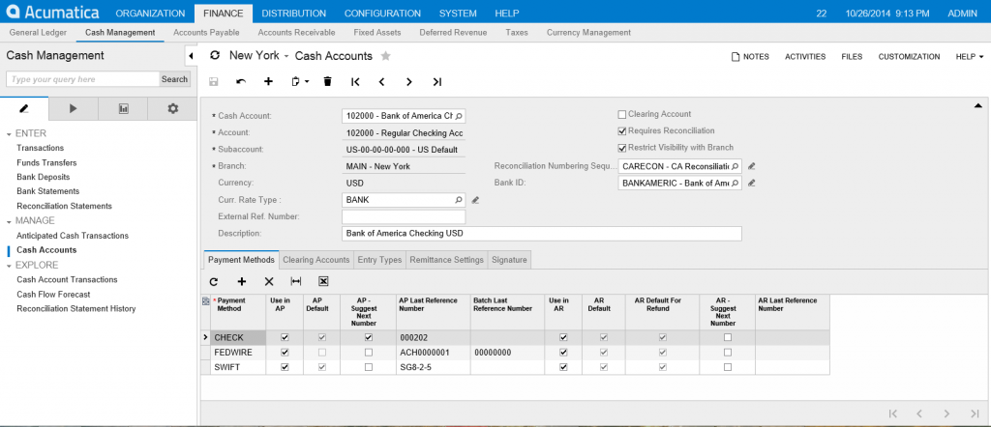Click the Add New Record plus icon
This screenshot has height=427, width=991.
click(x=268, y=82)
